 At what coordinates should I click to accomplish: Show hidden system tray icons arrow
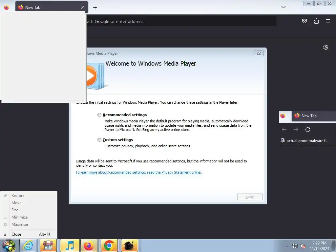287,246
